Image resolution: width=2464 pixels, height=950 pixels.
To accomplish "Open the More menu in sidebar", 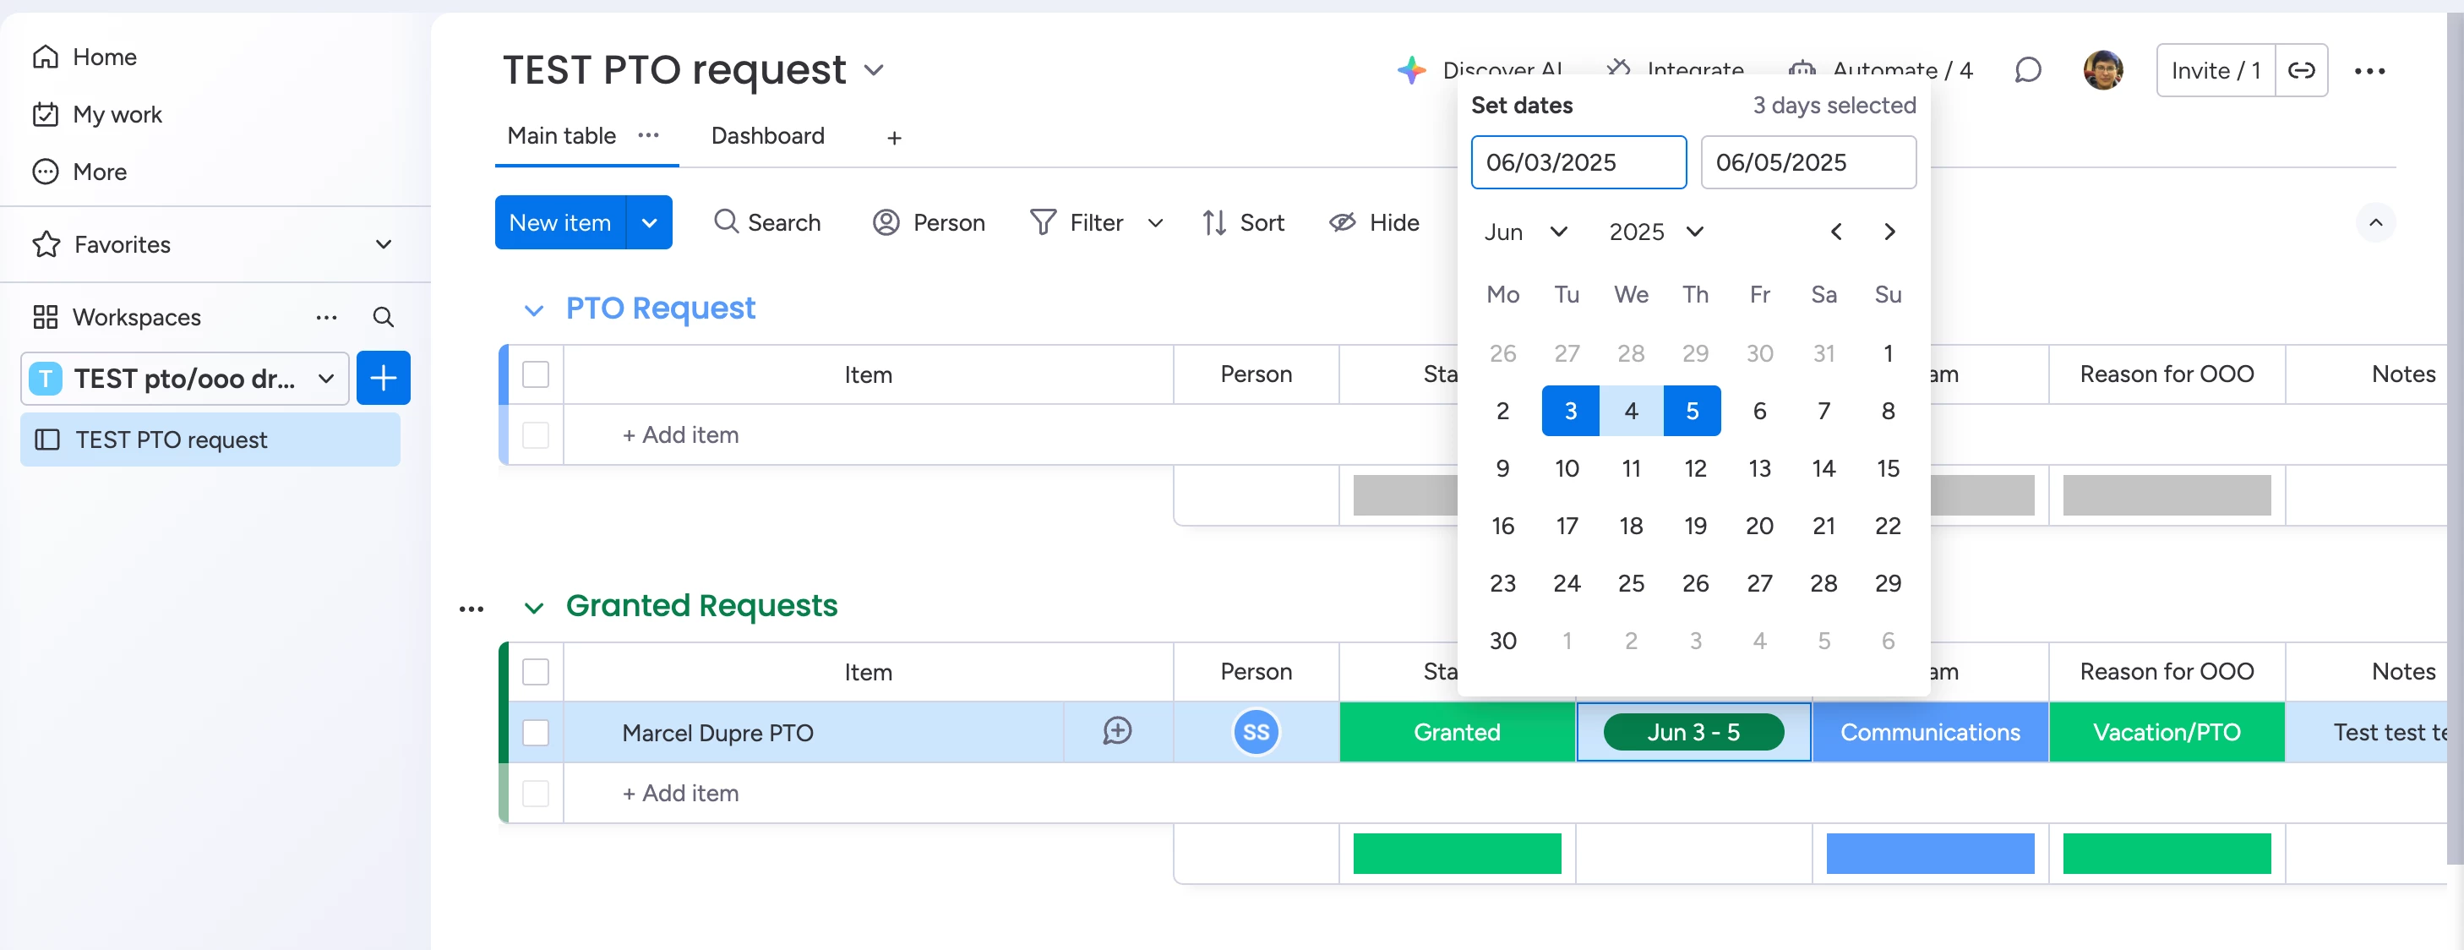I will 80,172.
